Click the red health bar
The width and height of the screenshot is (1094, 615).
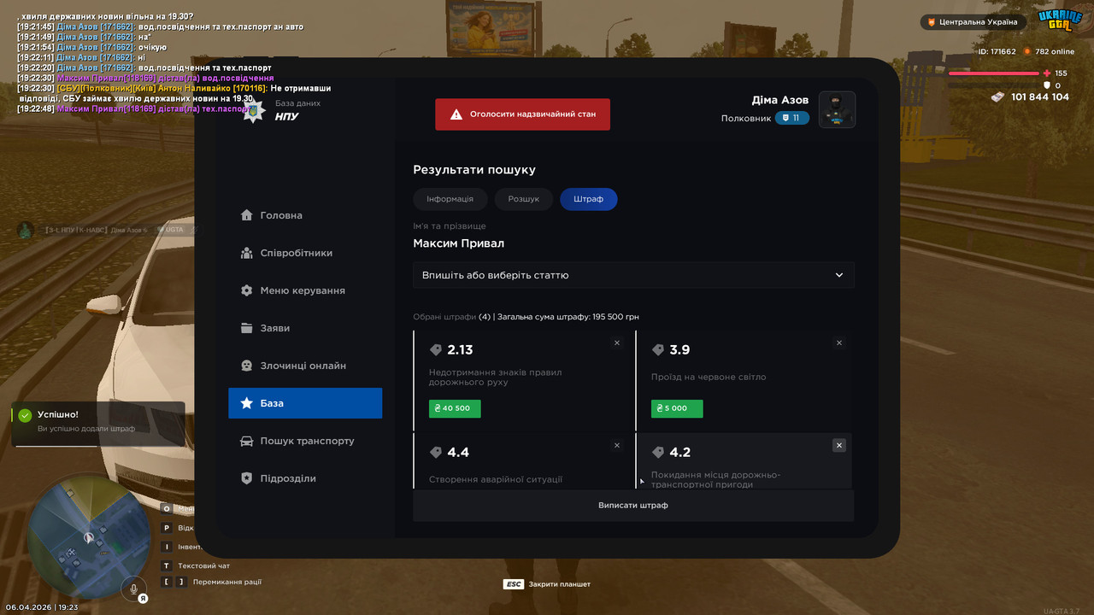pos(995,73)
